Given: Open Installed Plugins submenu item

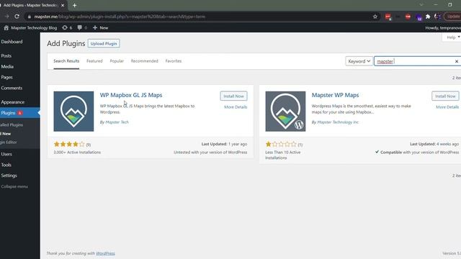Looking at the screenshot, I should 12,124.
